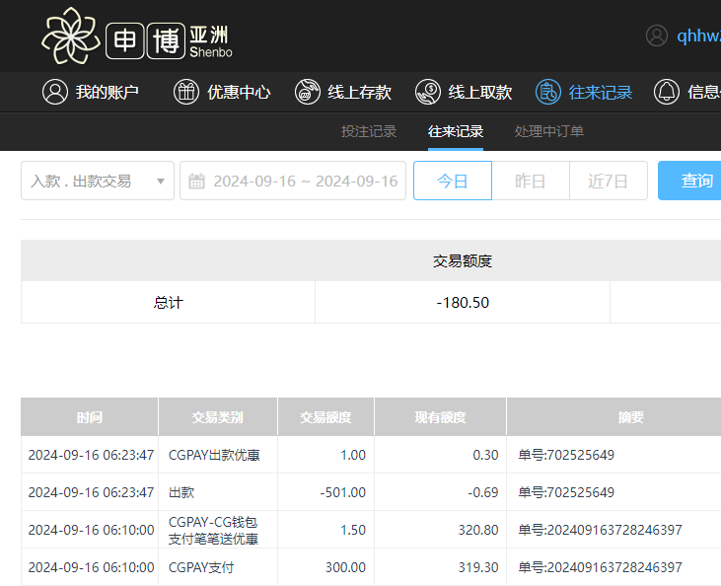The width and height of the screenshot is (721, 586).
Task: Click the Shenbo flower logo
Action: click(71, 36)
